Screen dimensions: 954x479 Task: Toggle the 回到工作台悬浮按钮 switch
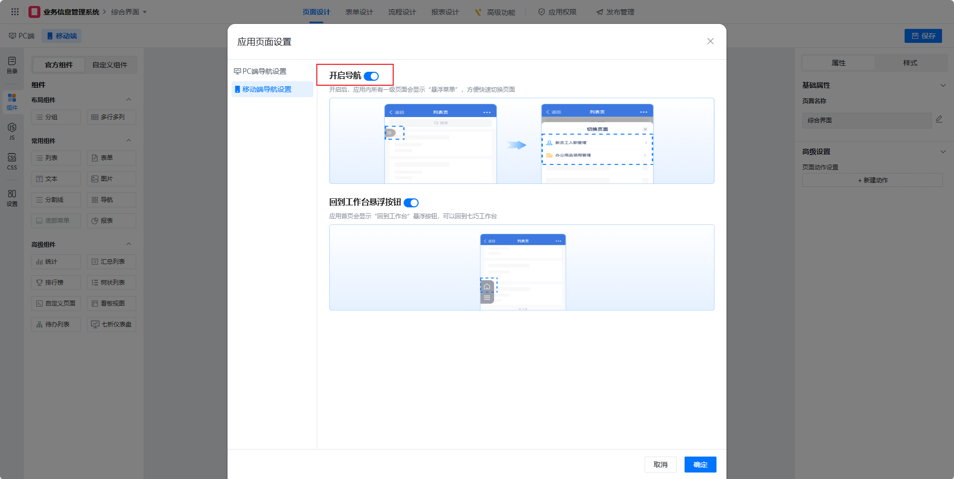coord(411,203)
